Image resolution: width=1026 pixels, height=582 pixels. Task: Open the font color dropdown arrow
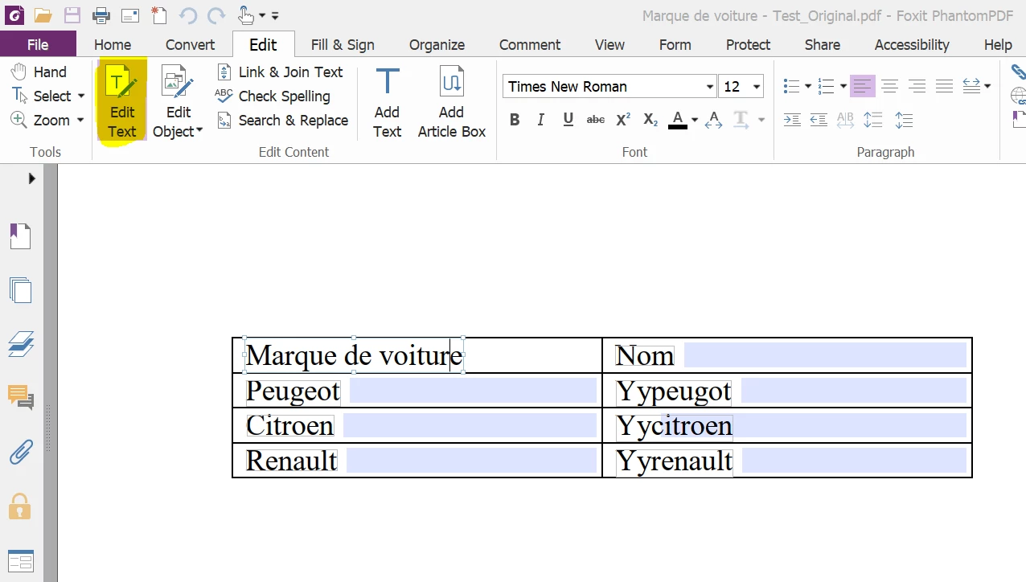click(x=694, y=121)
